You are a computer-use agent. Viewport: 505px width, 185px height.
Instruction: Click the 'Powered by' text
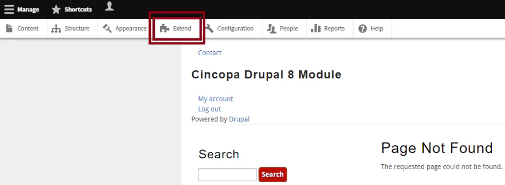(209, 119)
